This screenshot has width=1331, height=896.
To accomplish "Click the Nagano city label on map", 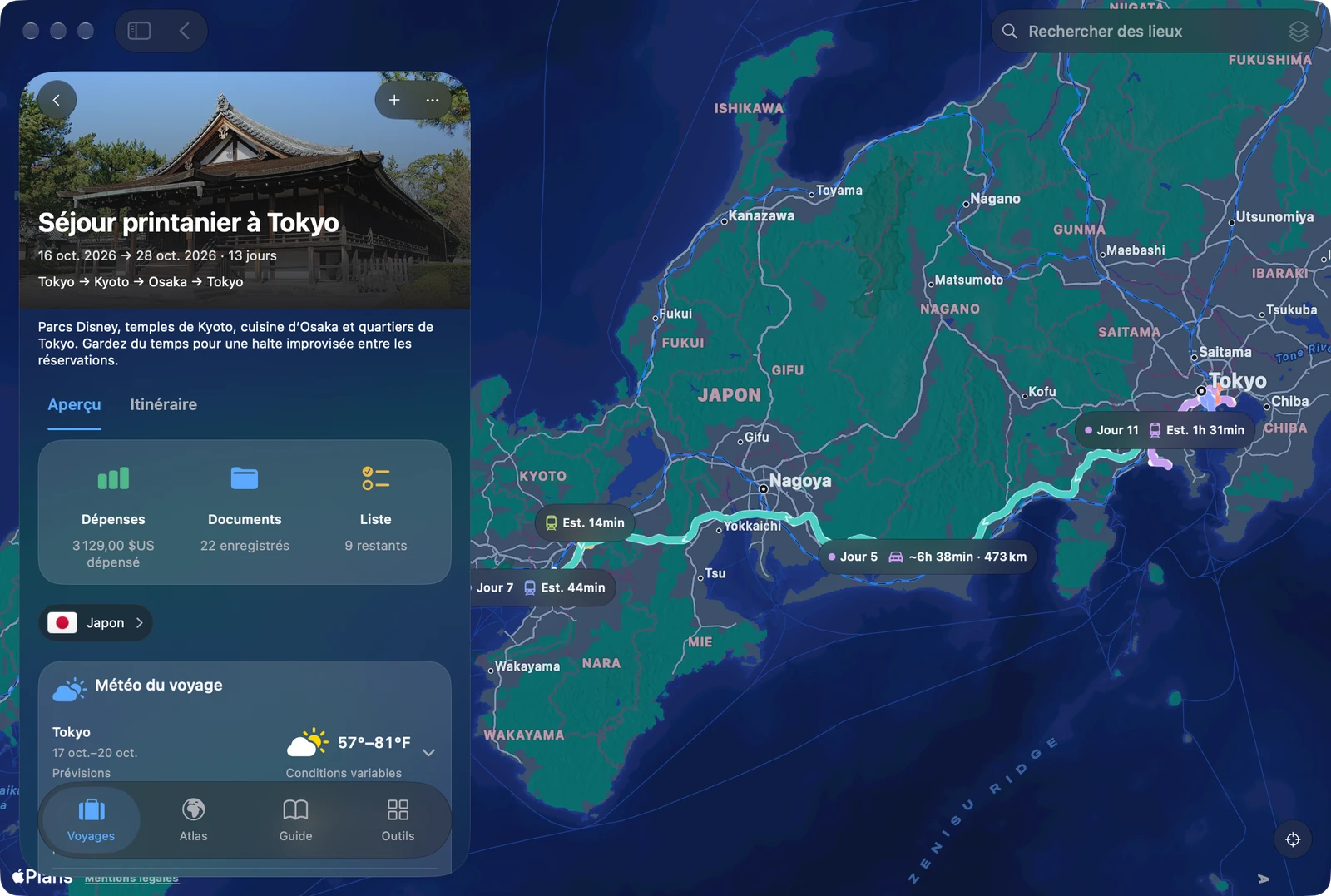I will point(995,199).
